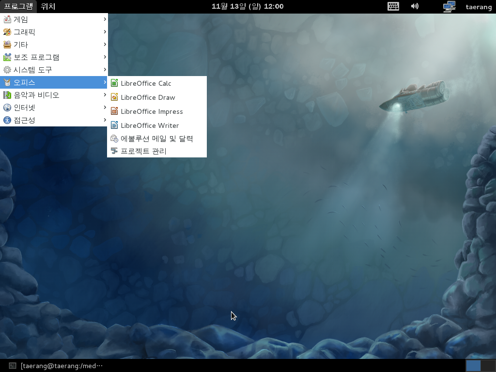Expand the 오피스 submenu arrow

[105, 82]
